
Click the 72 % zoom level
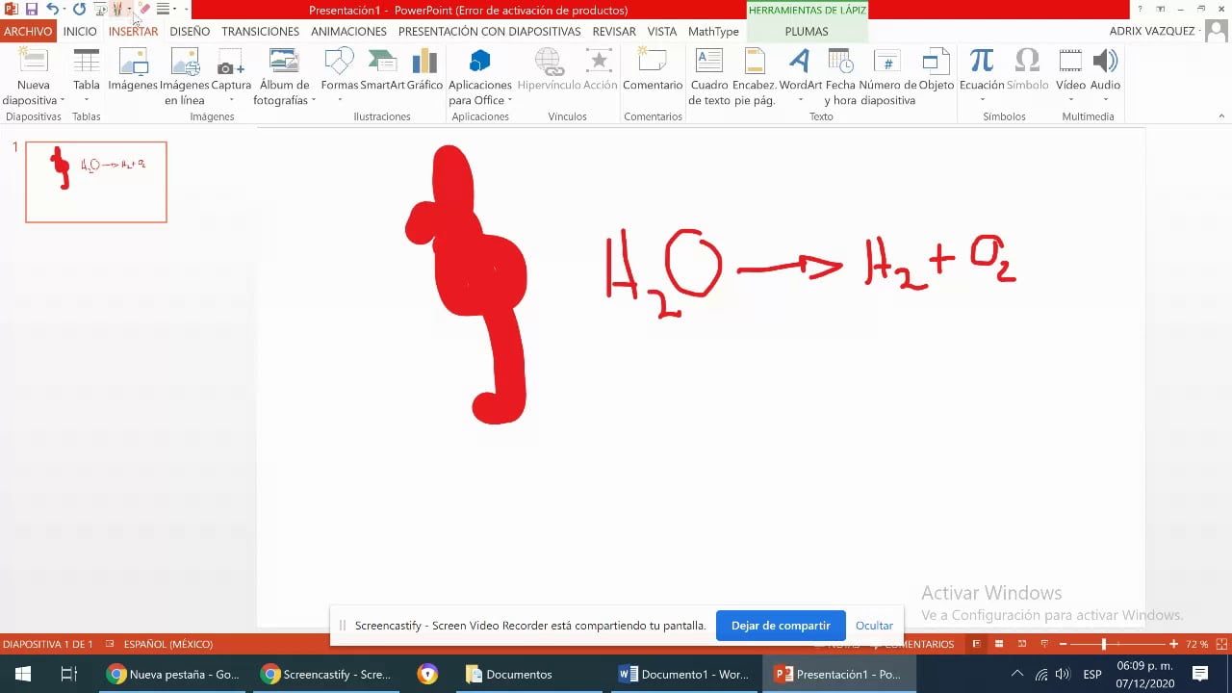click(1196, 644)
